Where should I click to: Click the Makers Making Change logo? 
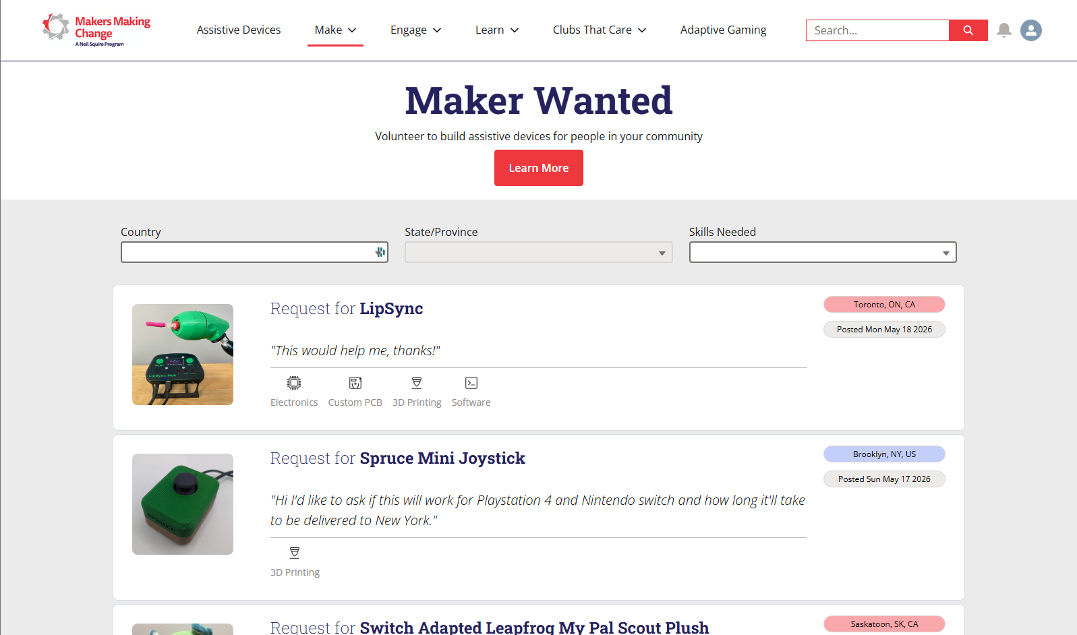(96, 30)
